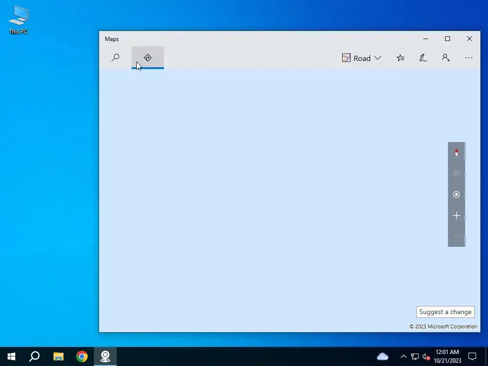
Task: Click the Road map style icon
Action: (x=346, y=58)
